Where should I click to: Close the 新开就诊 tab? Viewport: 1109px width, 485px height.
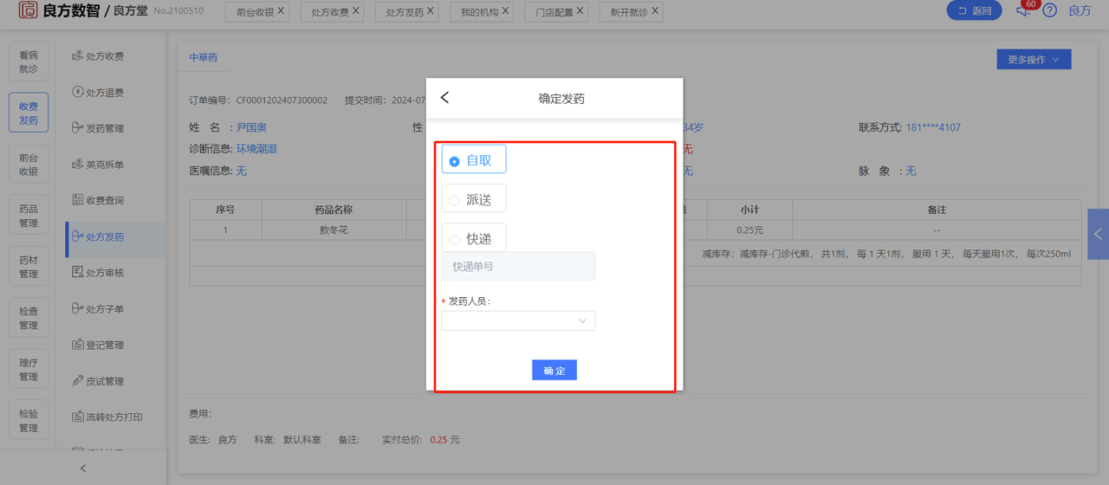[655, 11]
